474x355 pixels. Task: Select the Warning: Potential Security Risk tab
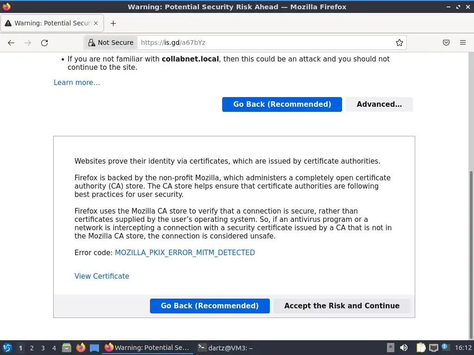tap(52, 23)
